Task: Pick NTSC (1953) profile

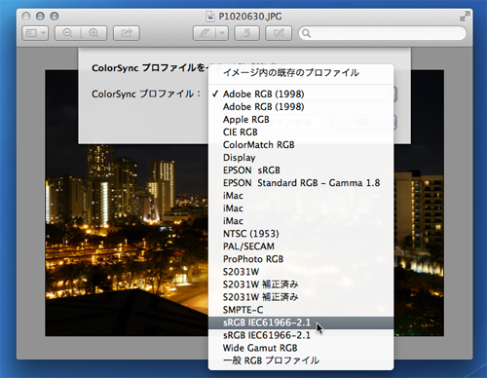Action: [x=301, y=234]
